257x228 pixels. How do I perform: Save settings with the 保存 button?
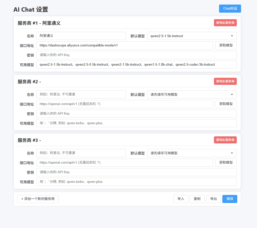(230, 199)
